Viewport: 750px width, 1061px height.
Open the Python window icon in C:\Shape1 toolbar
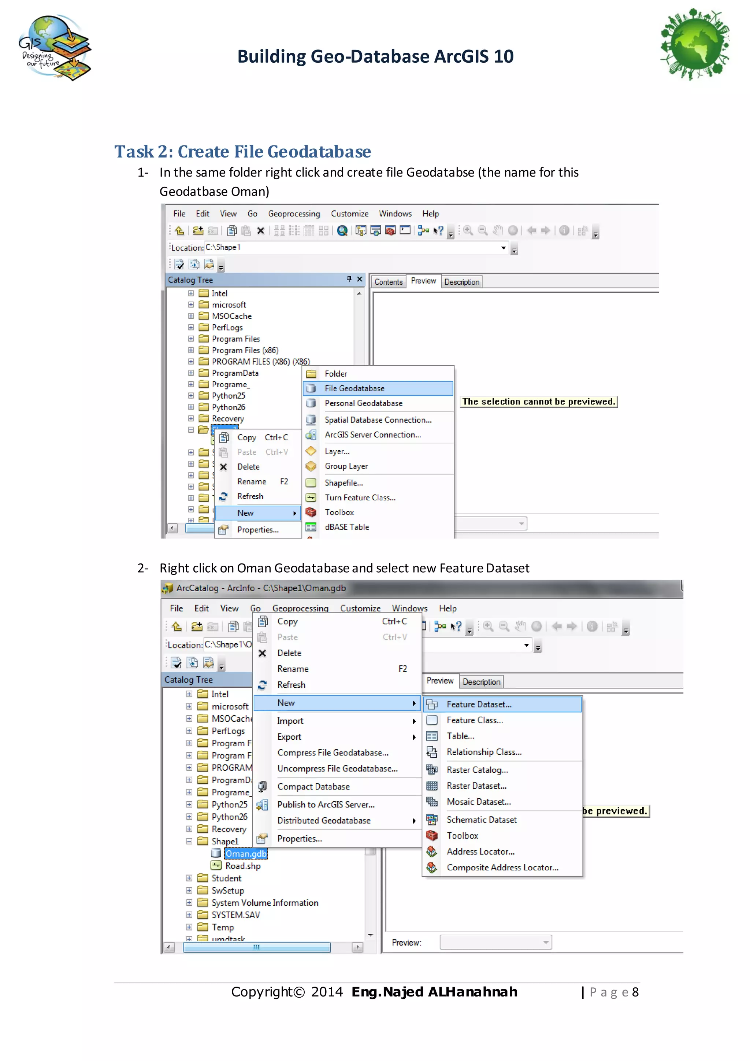405,230
